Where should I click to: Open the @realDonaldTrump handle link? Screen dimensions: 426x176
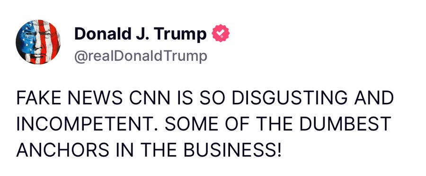(141, 56)
